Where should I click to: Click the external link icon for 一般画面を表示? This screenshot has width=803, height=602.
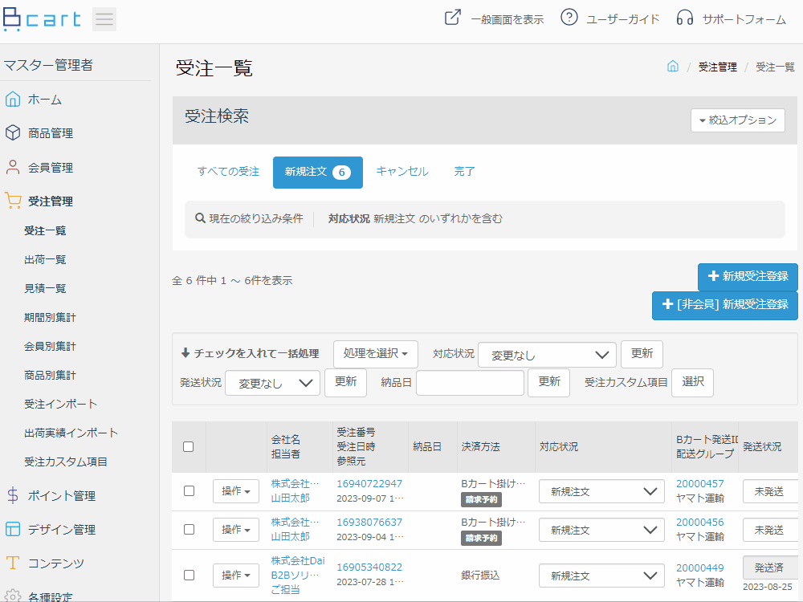[453, 18]
